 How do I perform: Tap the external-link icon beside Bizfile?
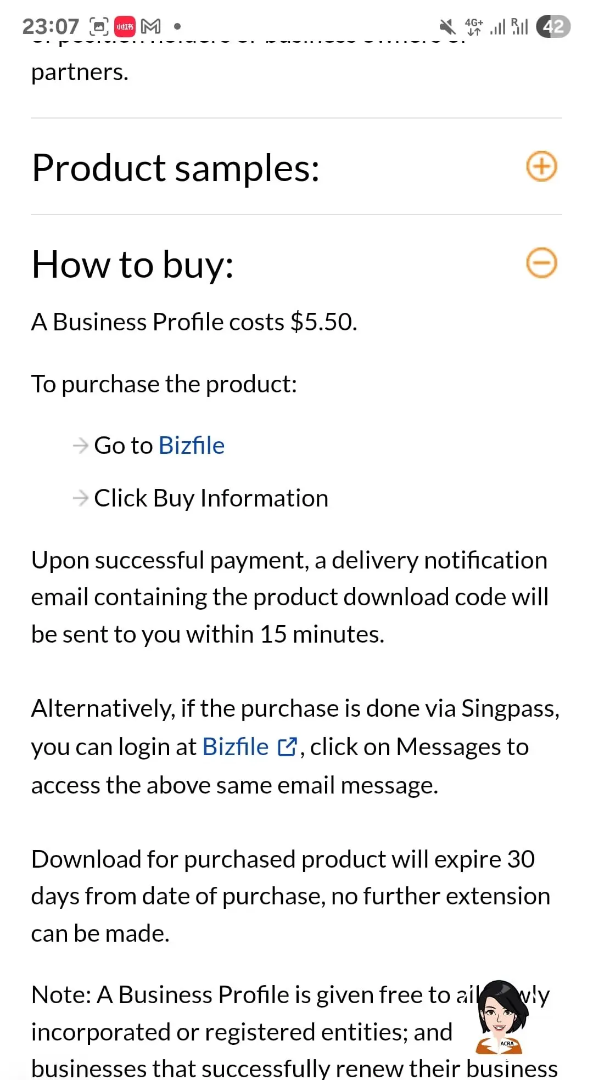(x=287, y=747)
